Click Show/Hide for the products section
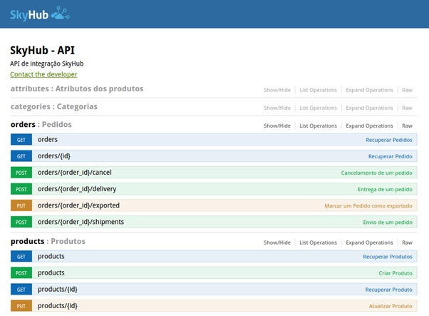The width and height of the screenshot is (429, 316). point(277,243)
